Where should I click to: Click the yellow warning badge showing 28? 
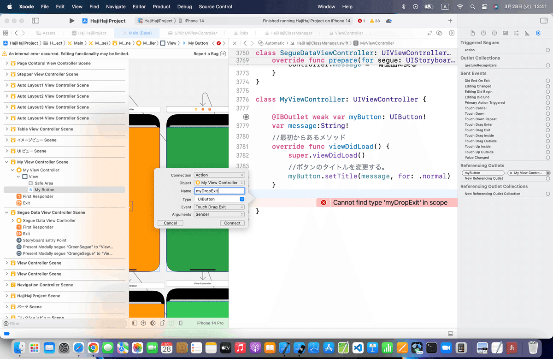point(375,21)
